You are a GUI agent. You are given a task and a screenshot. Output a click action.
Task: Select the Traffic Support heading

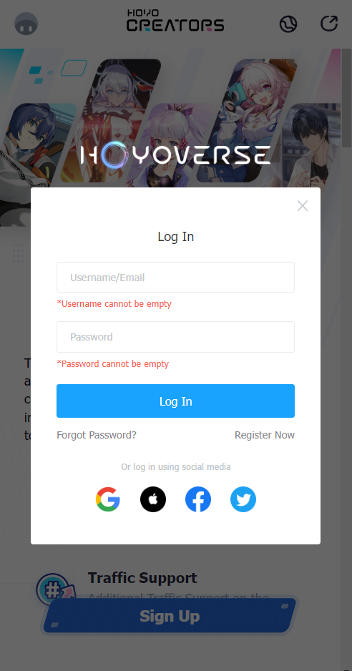142,578
